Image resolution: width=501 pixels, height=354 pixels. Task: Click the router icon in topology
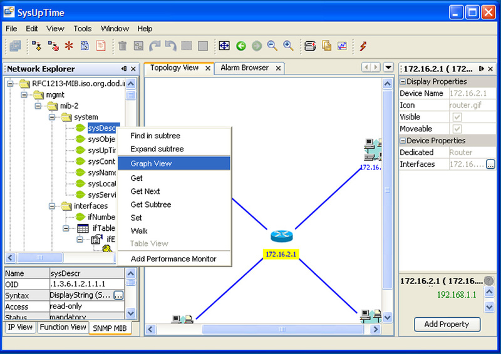(281, 236)
